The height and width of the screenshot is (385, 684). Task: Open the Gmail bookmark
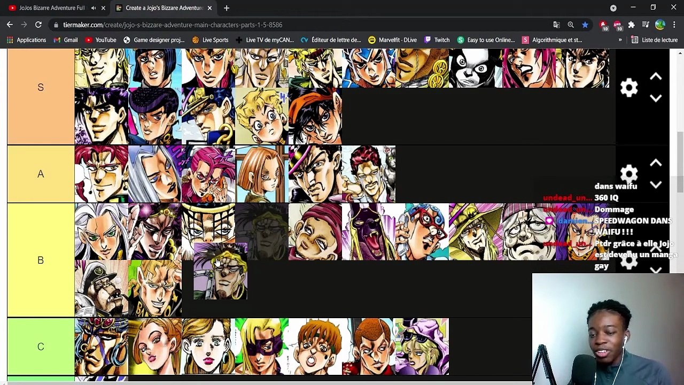[66, 40]
